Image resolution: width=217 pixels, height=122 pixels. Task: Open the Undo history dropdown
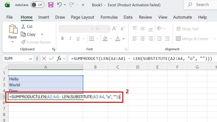(x=65, y=5)
